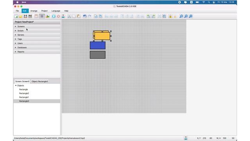Undo the last action with blue arrow
250x141 pixels.
(x=85, y=16)
